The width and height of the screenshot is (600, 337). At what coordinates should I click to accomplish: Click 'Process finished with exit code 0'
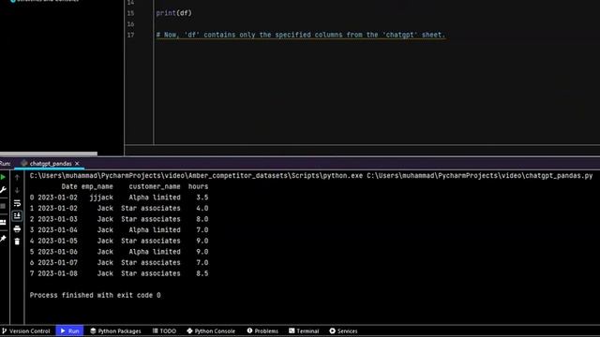coord(96,296)
